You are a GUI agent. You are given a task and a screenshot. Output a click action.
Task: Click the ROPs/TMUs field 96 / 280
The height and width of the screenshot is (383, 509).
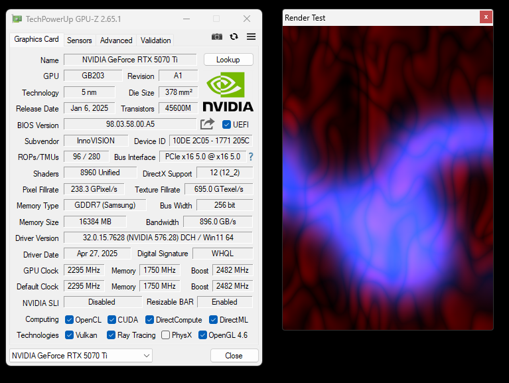(x=86, y=157)
